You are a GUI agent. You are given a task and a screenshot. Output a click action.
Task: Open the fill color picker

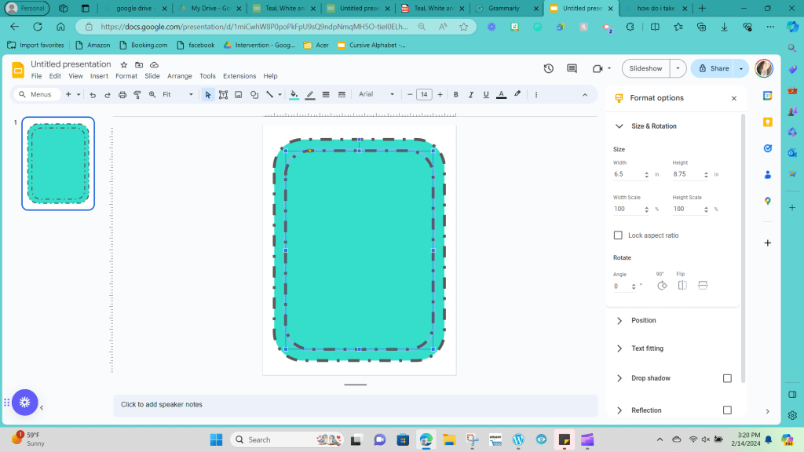[x=294, y=95]
